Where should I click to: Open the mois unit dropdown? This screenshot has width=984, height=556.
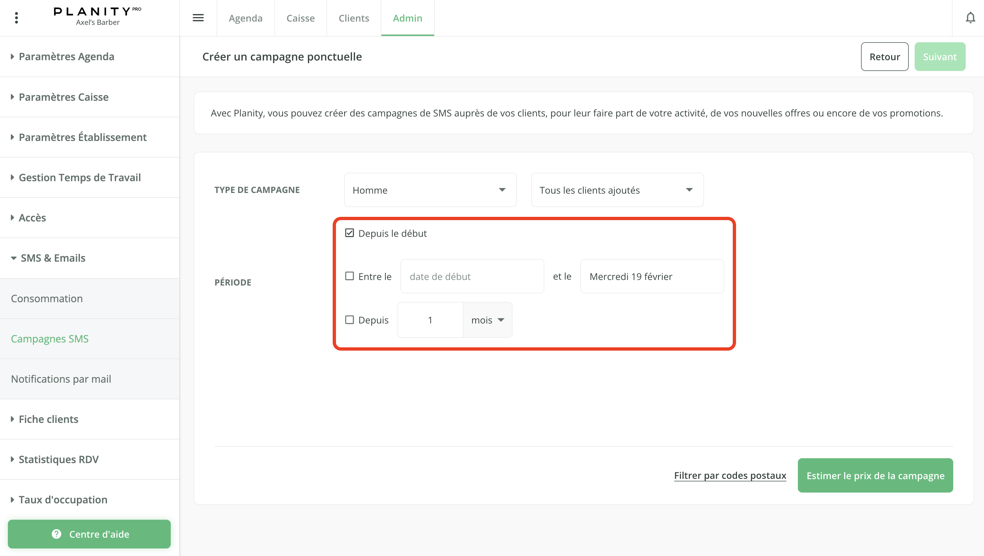(487, 320)
